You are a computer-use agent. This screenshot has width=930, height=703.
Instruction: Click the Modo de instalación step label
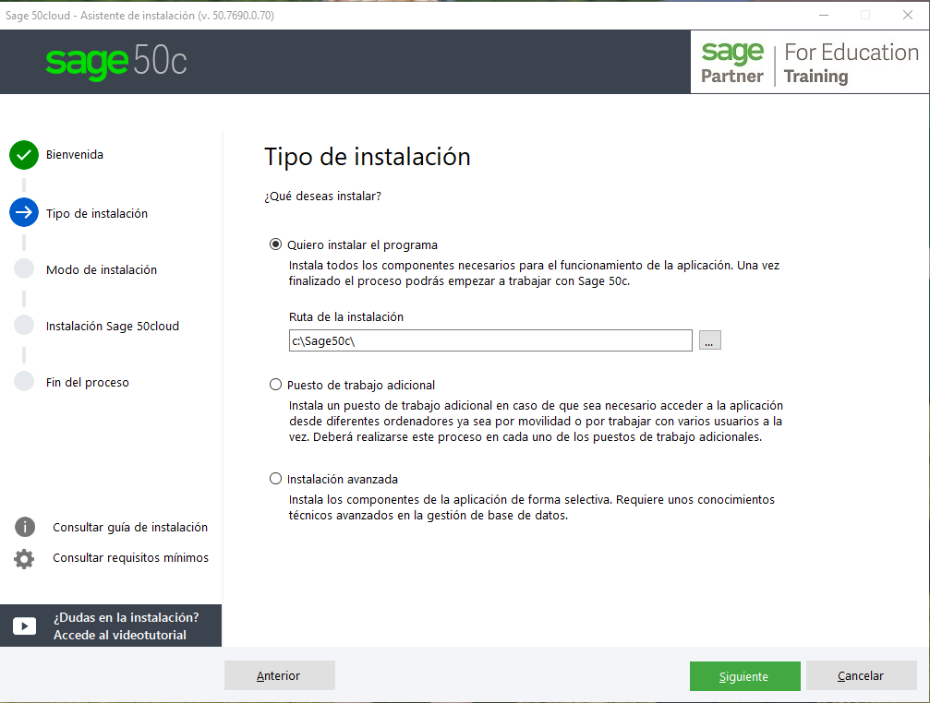pyautogui.click(x=102, y=269)
